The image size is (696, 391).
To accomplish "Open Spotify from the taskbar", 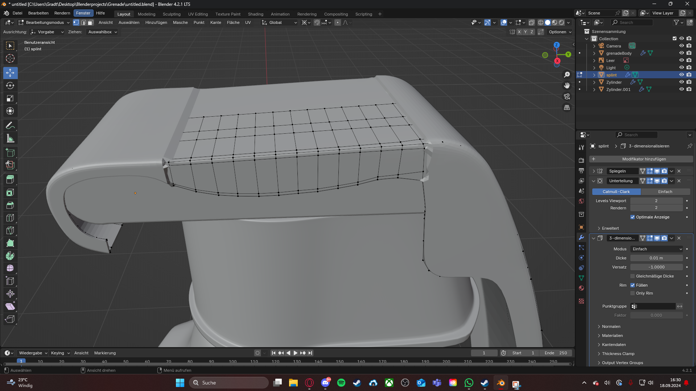I will 341,383.
